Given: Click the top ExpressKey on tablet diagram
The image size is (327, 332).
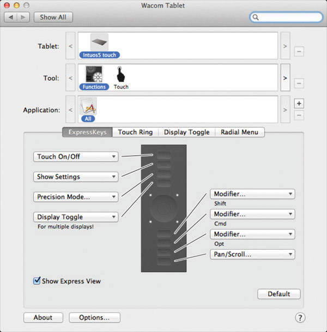Looking at the screenshot, I should pyautogui.click(x=164, y=155).
